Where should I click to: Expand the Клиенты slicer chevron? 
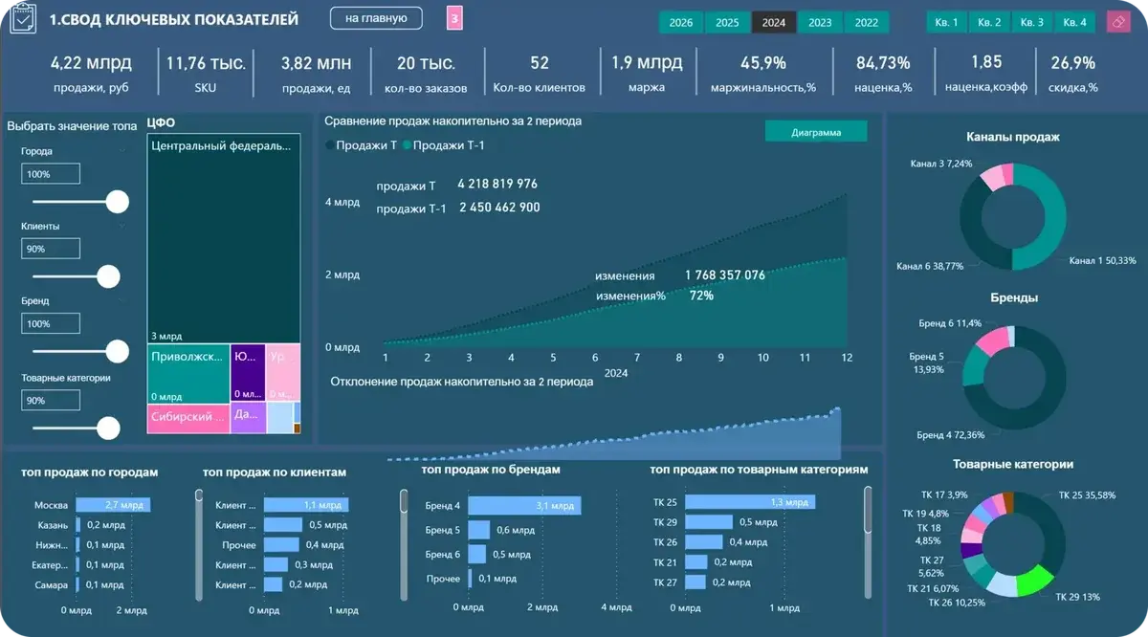(x=122, y=227)
